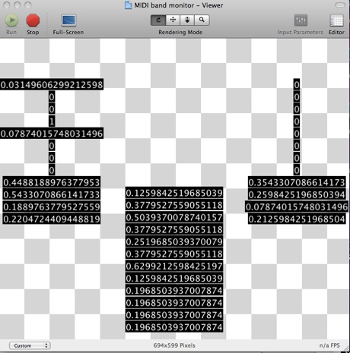Click value 0.354330708661417​3 in right column
The height and width of the screenshot is (353, 350).
(297, 182)
